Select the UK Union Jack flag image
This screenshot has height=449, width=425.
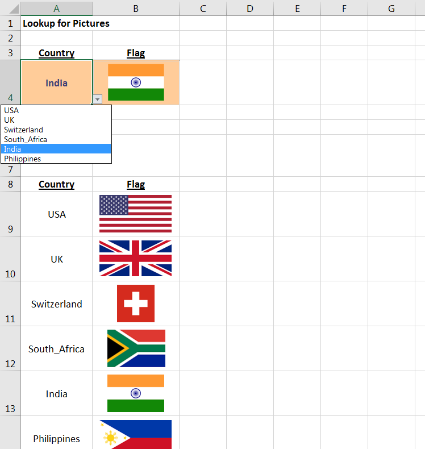(x=135, y=258)
